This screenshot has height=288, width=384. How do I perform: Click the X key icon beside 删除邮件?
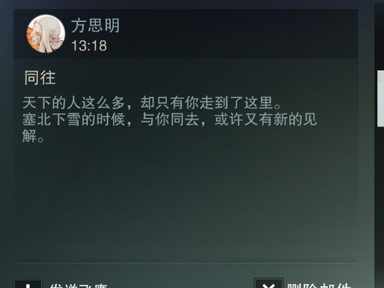269,283
